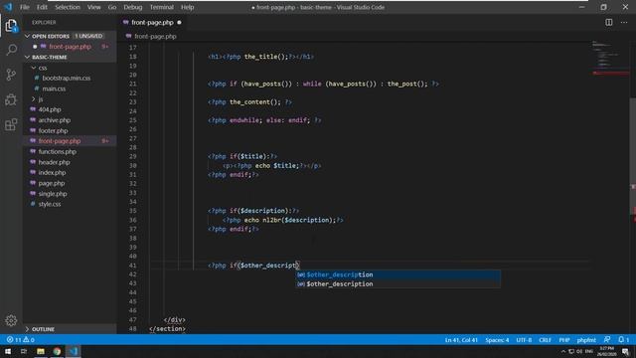Click the phpfmt status bar item
636x358 pixels.
[586, 340]
